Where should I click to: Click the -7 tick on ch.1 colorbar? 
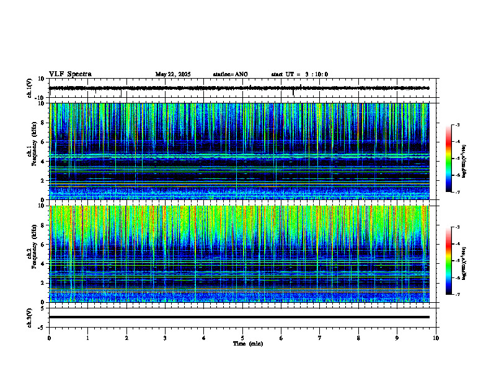pyautogui.click(x=458, y=192)
